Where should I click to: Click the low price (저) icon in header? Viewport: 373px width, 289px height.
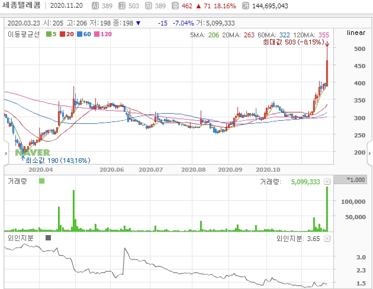pyautogui.click(x=149, y=6)
